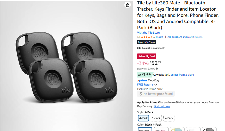Expand the rating breakdown chevron
Image resolution: width=225 pixels, height=131 pixels.
[x=154, y=37]
